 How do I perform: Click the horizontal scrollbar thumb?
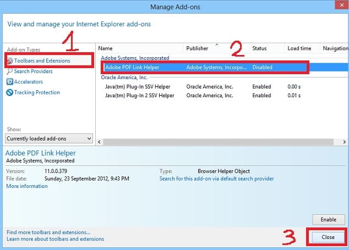coord(218,142)
